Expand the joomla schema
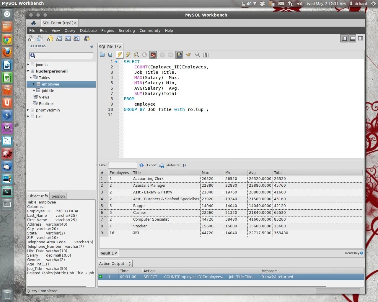 tap(28, 64)
